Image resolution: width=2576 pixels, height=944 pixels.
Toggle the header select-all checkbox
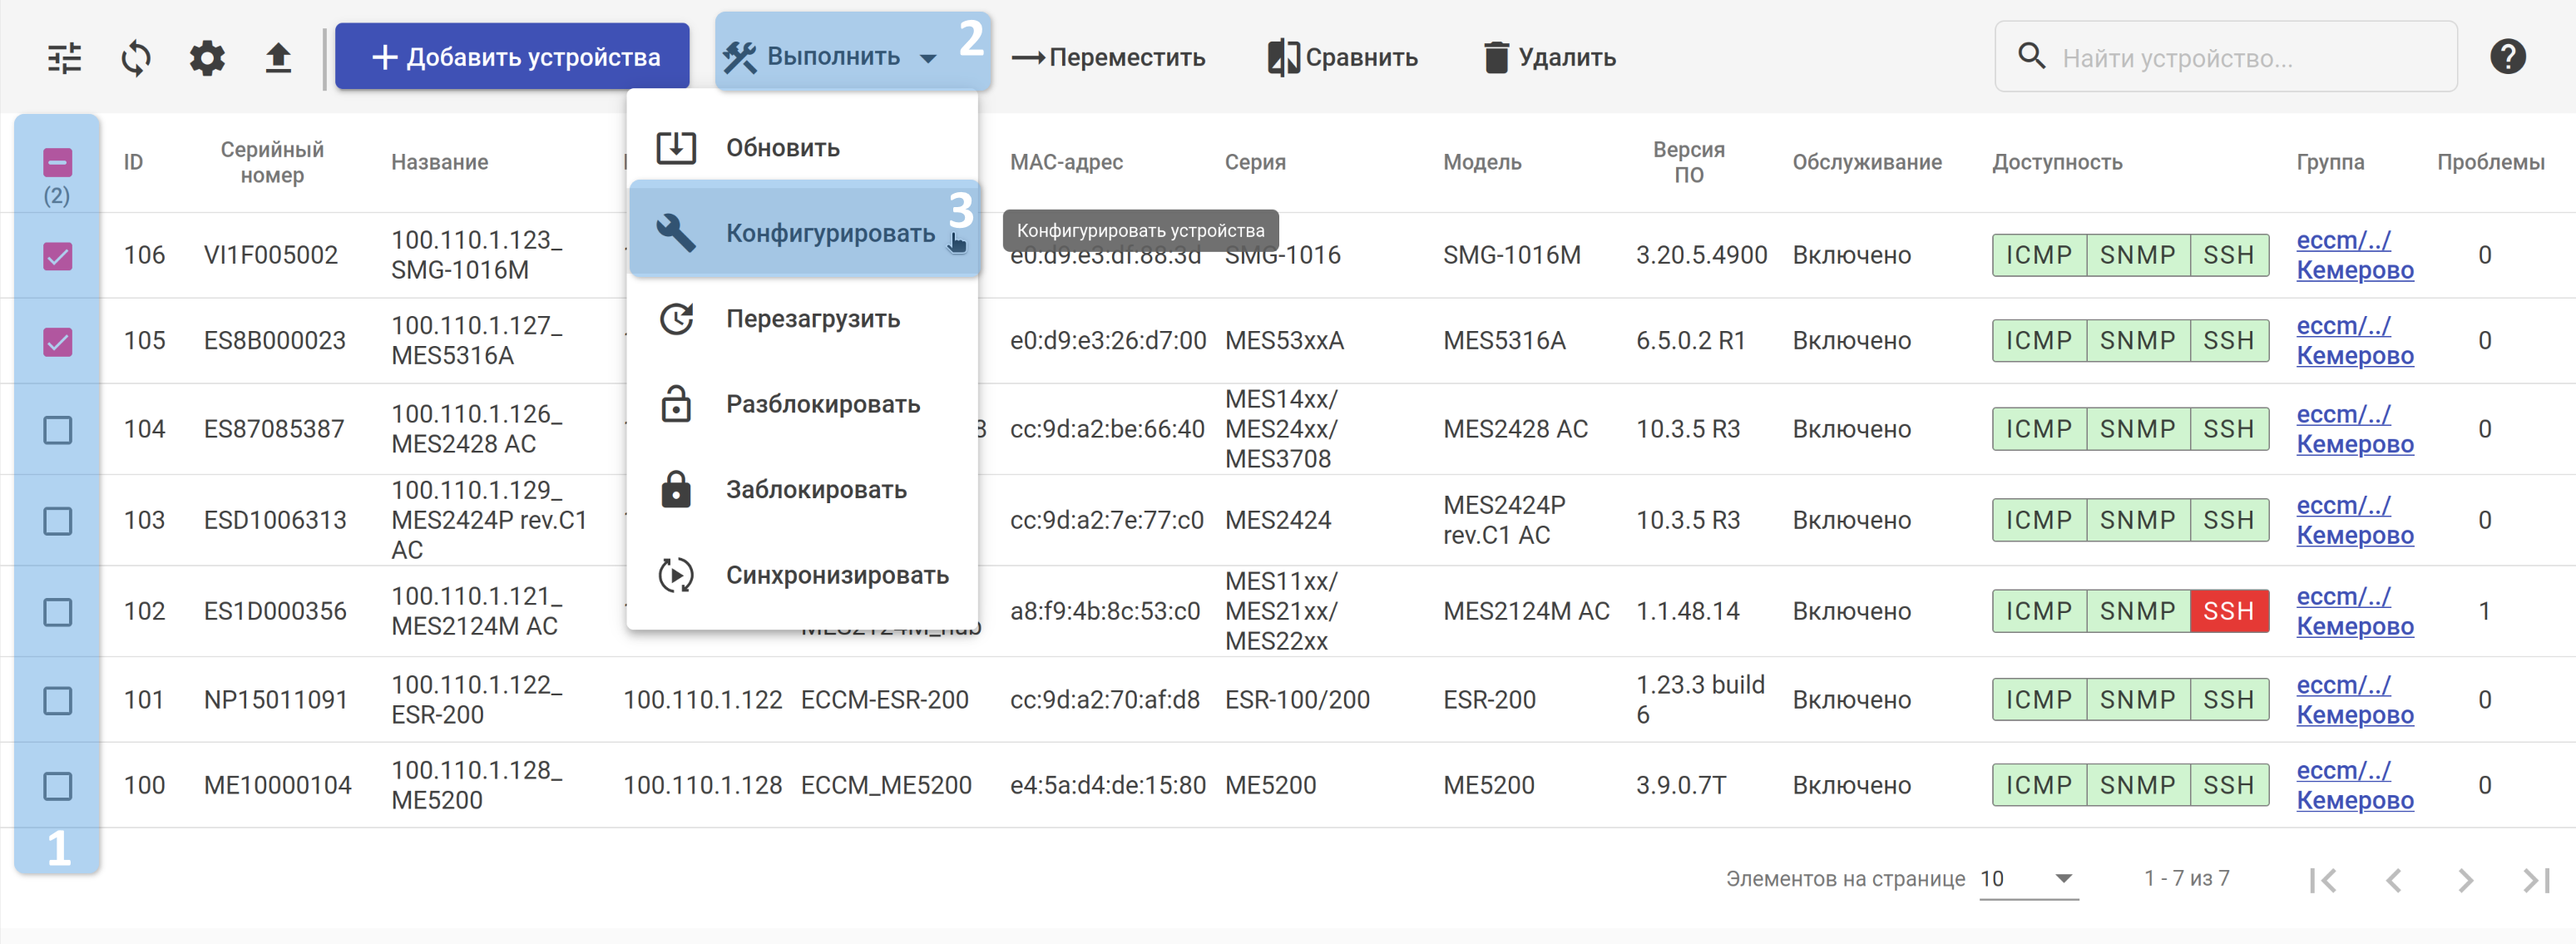(x=58, y=162)
